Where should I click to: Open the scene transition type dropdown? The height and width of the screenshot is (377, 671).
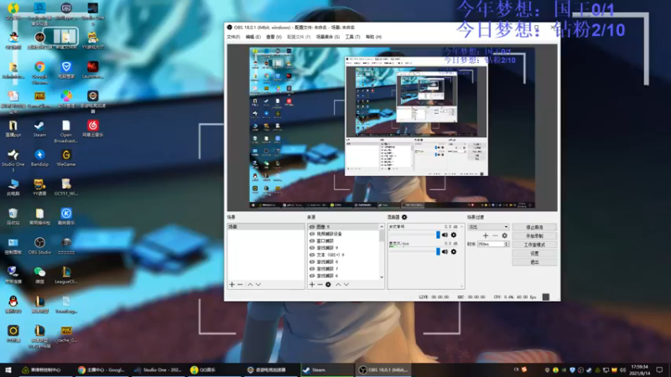[488, 227]
